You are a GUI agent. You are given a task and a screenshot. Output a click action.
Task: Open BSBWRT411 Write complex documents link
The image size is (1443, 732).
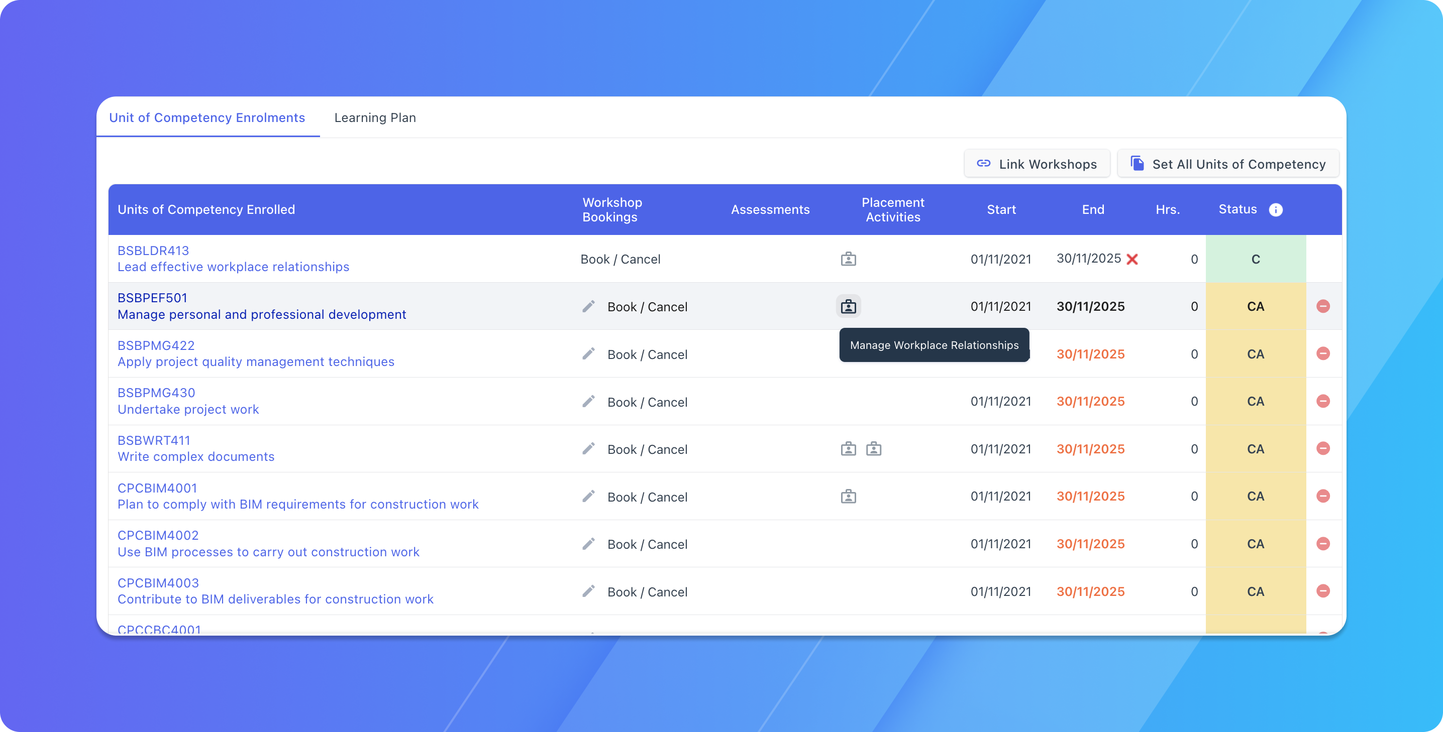pos(196,449)
